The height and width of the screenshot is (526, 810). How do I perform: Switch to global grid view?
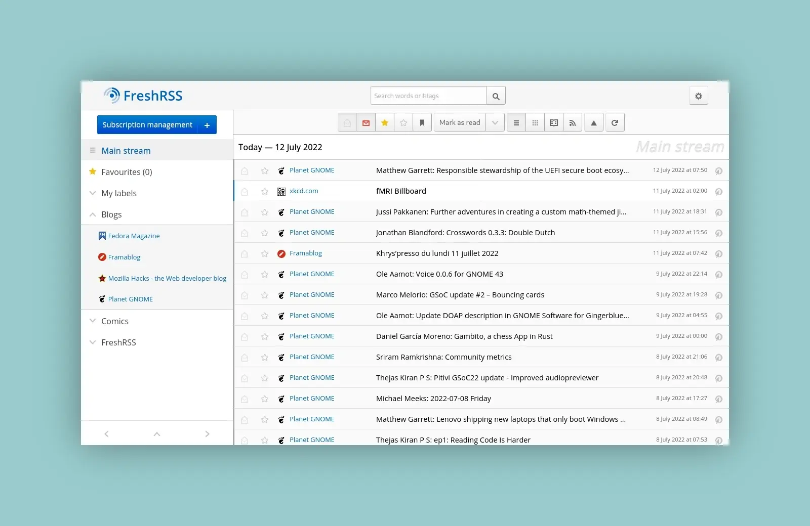point(535,123)
